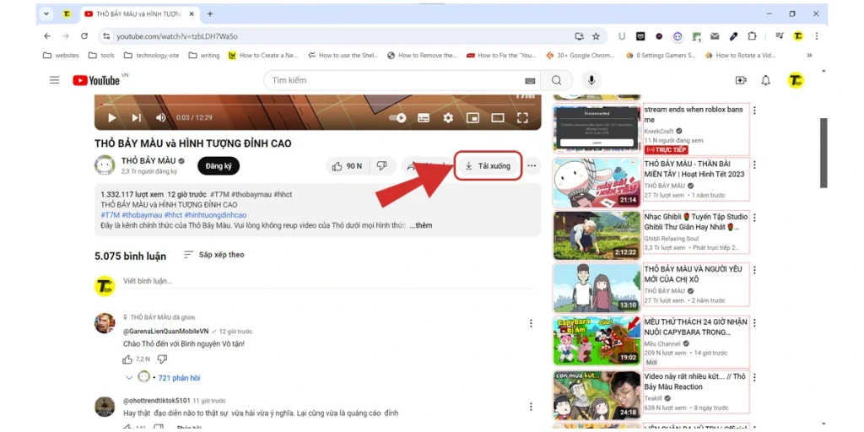This screenshot has width=864, height=432.
Task: Open Sắp xếp theo sort dropdown
Action: coord(213,255)
